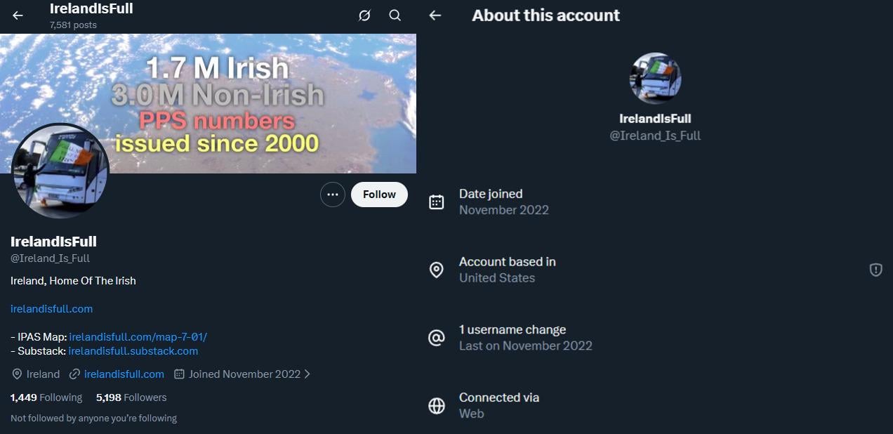The height and width of the screenshot is (434, 893).
Task: Click the location pin beside Account based in
Action: click(437, 270)
